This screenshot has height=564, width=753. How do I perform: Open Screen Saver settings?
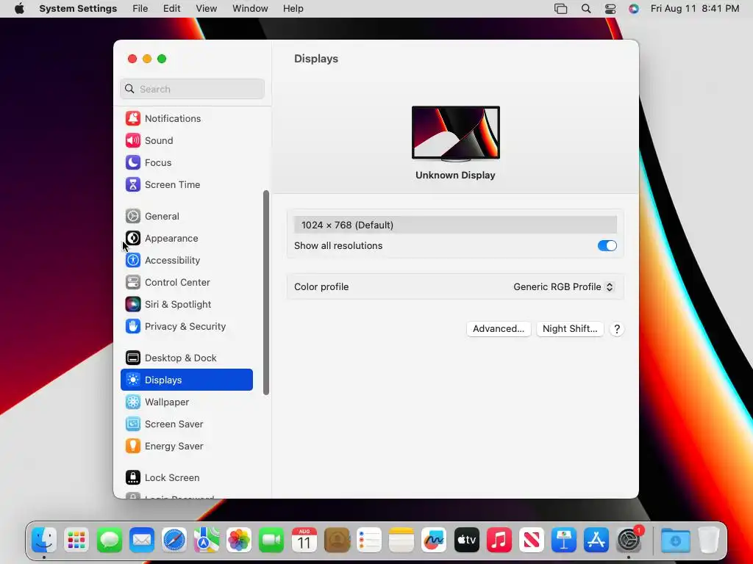(x=186, y=424)
